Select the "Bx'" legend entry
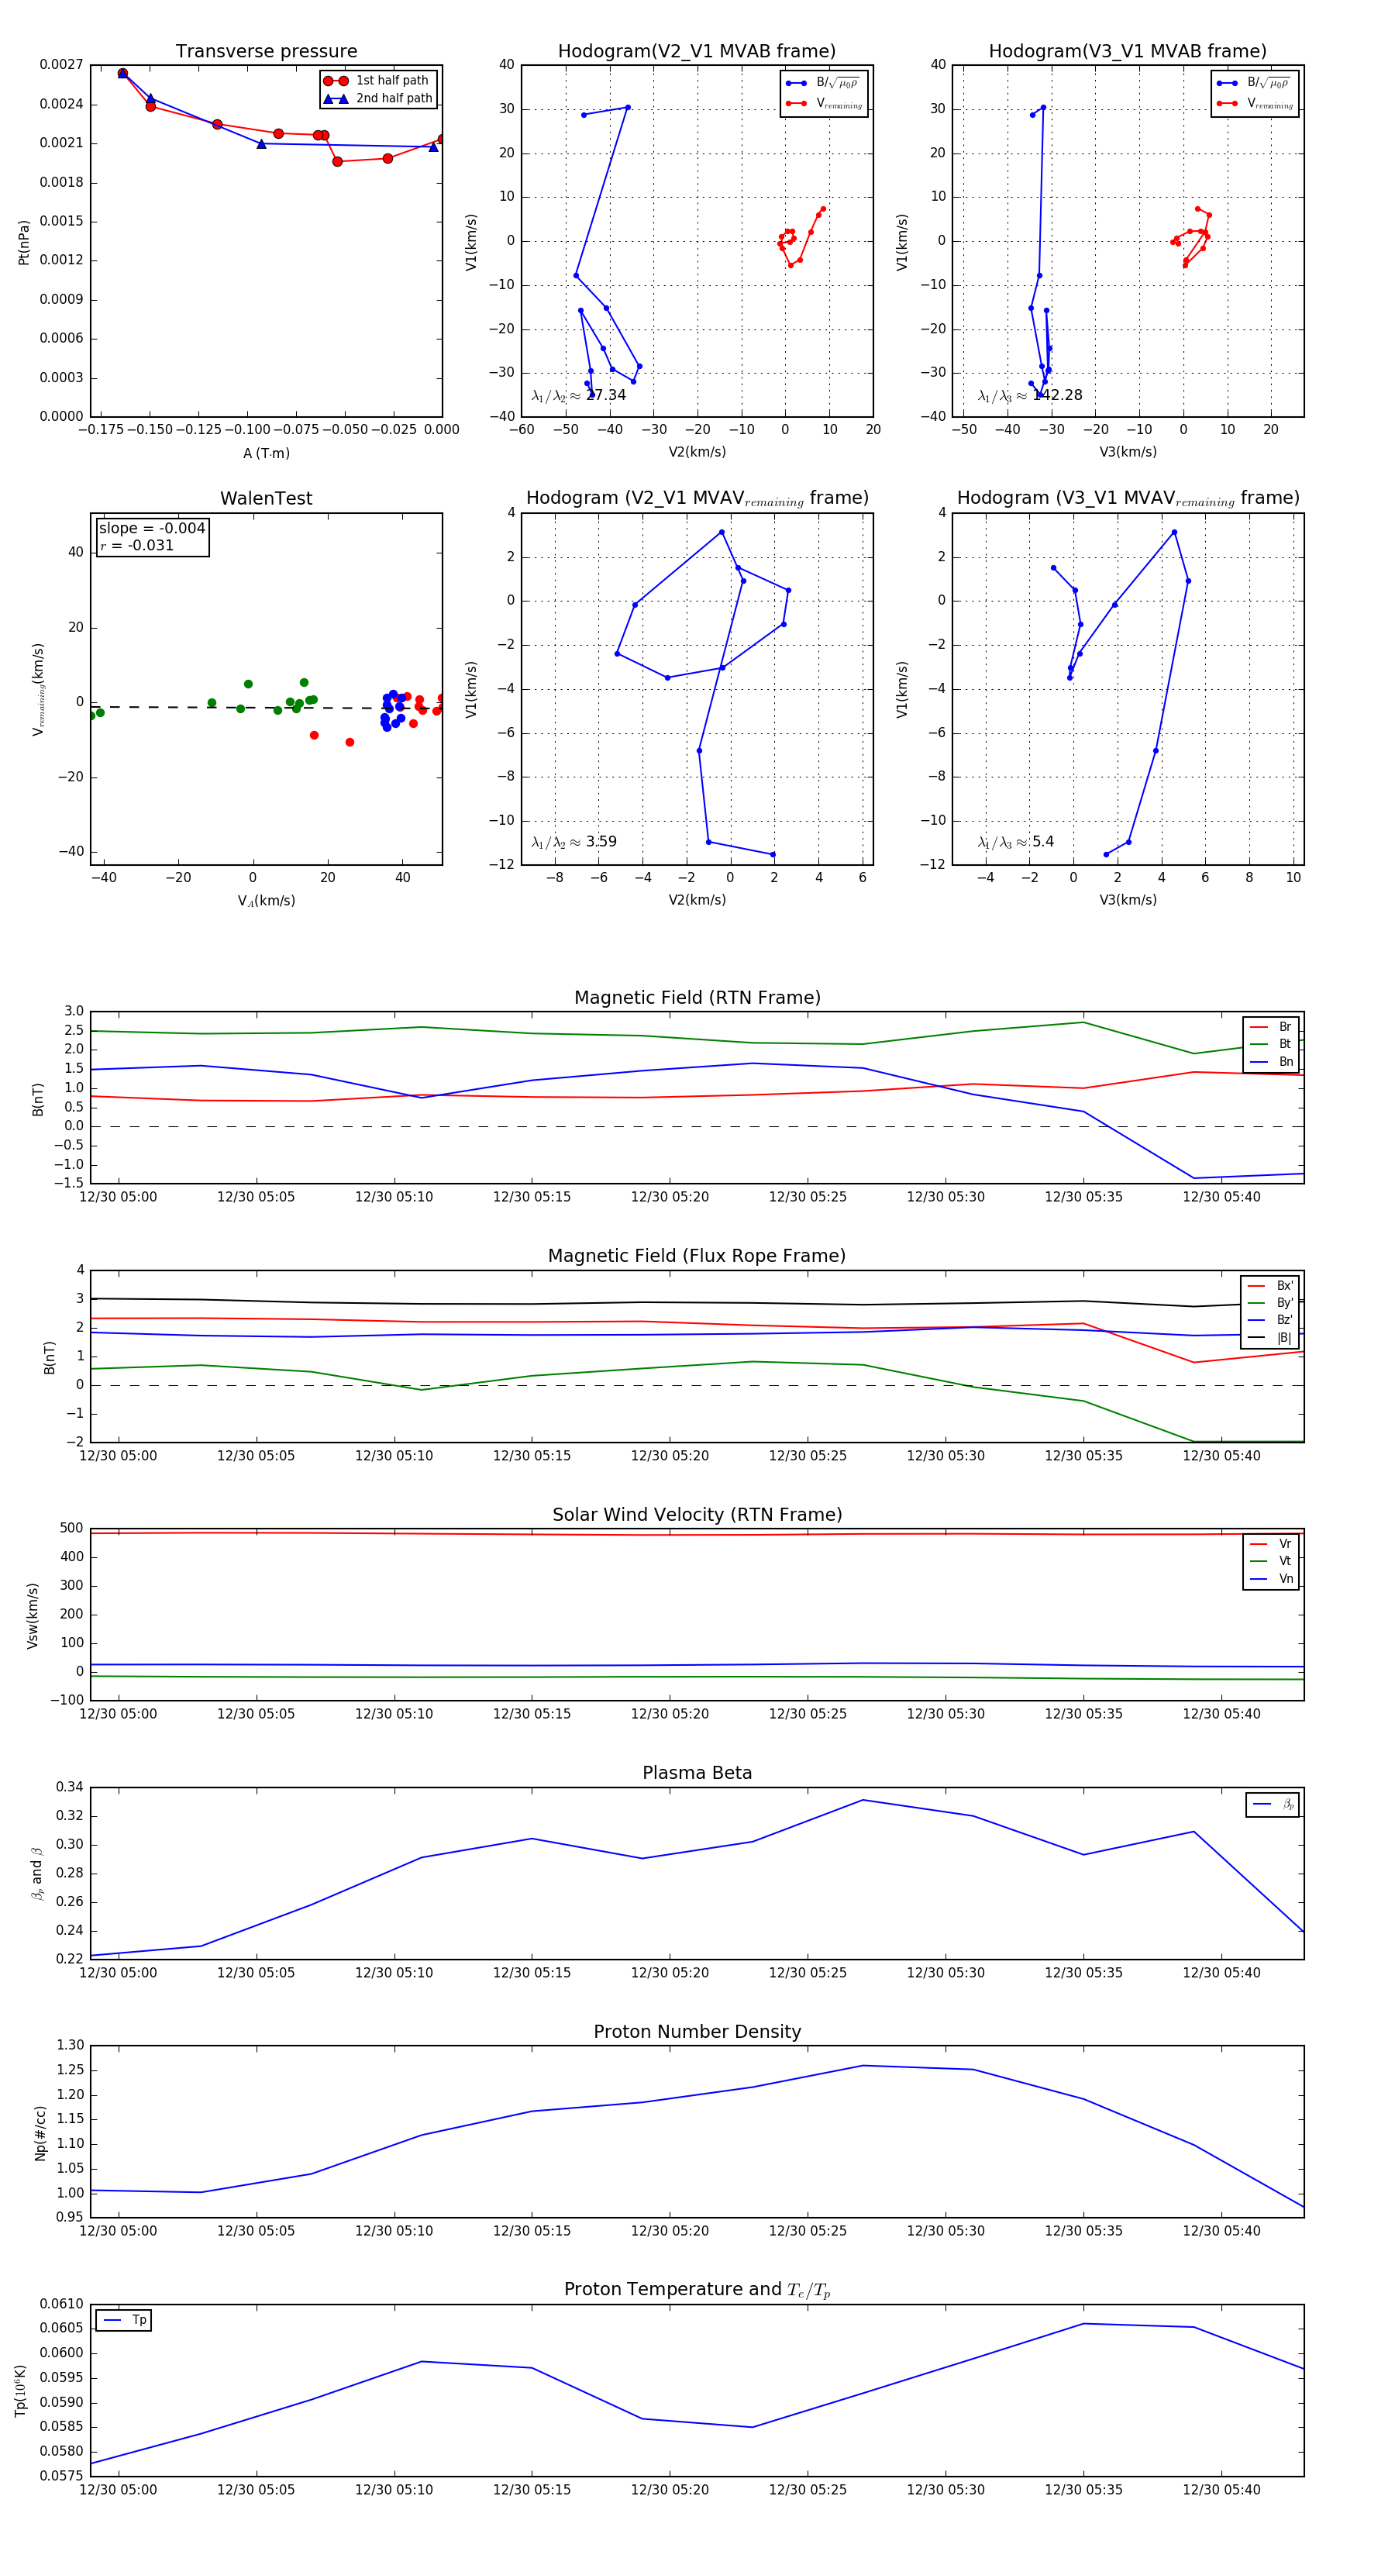This screenshot has width=1395, height=2558. tap(1271, 1285)
